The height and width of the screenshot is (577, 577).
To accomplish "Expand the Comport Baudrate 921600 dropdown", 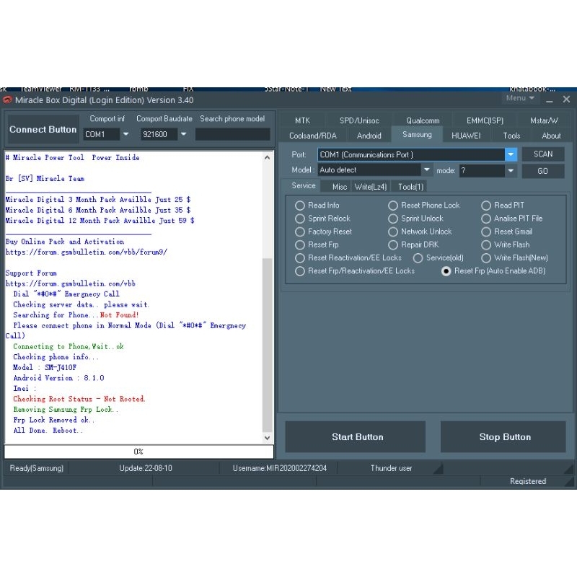I will tap(183, 134).
